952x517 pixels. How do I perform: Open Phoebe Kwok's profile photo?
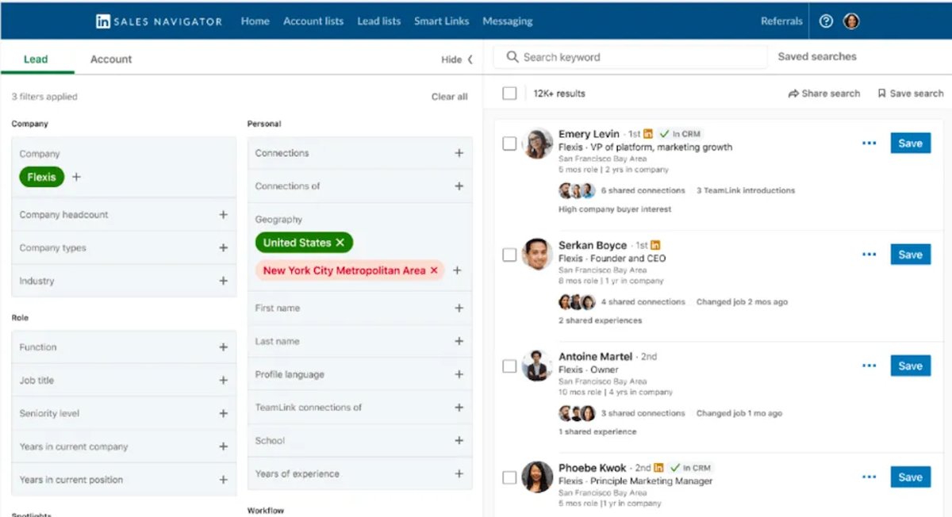point(537,477)
